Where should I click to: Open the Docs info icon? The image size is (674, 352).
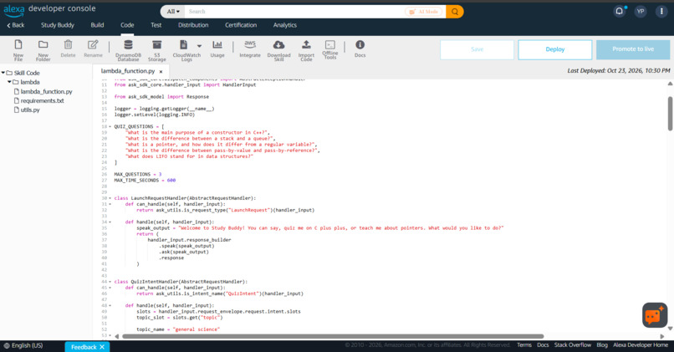pos(360,48)
